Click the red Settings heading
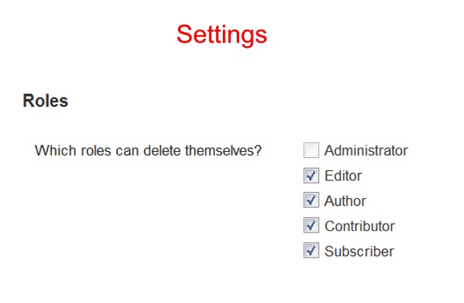Viewport: 464px width, 303px height. 221,34
